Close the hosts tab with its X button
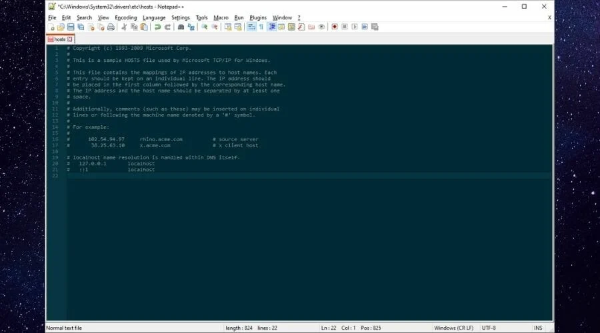Viewport: 600px width, 333px height. pos(70,39)
